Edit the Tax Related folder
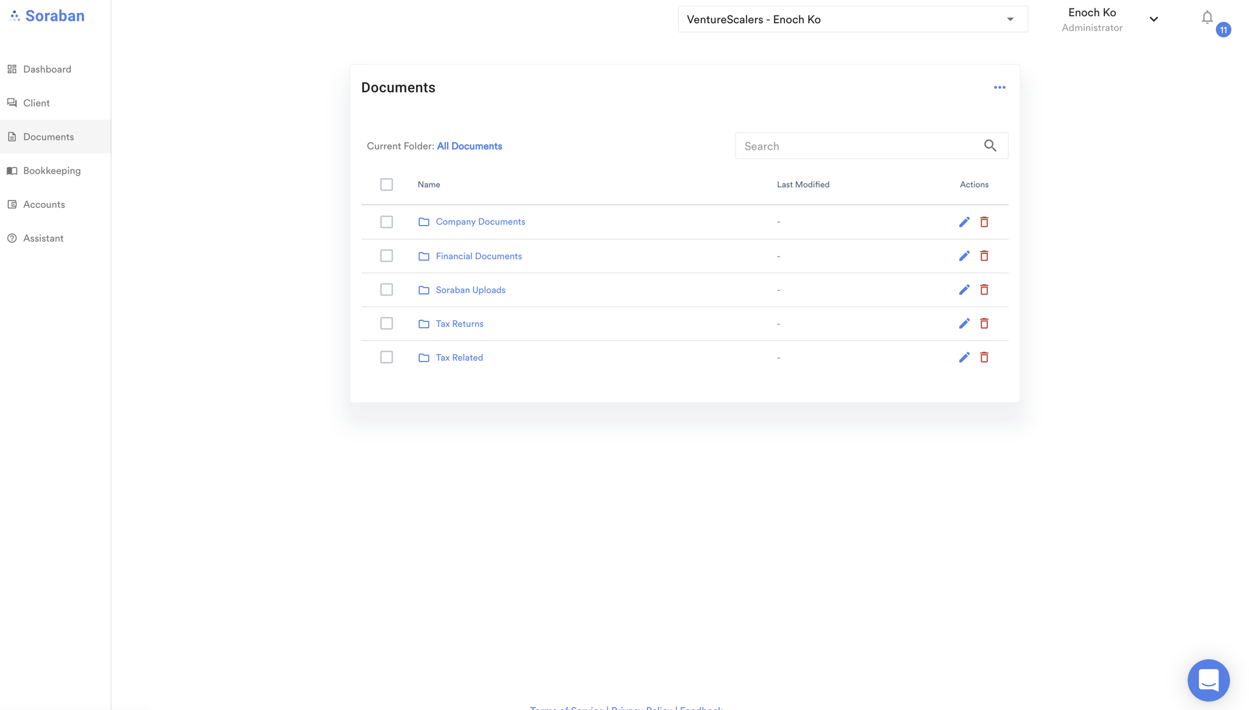1249x710 pixels. click(964, 357)
